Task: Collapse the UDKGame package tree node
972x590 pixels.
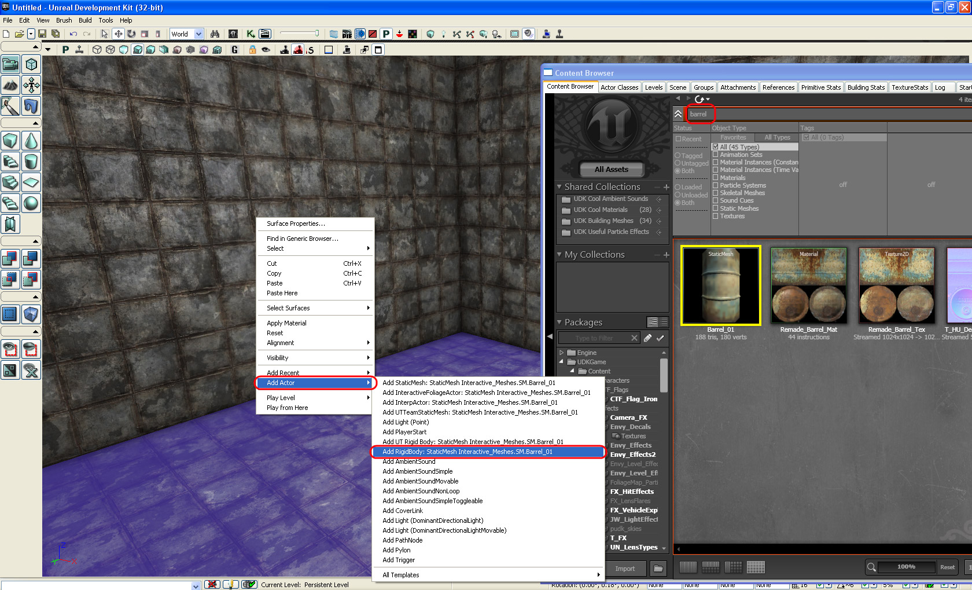Action: coord(561,362)
